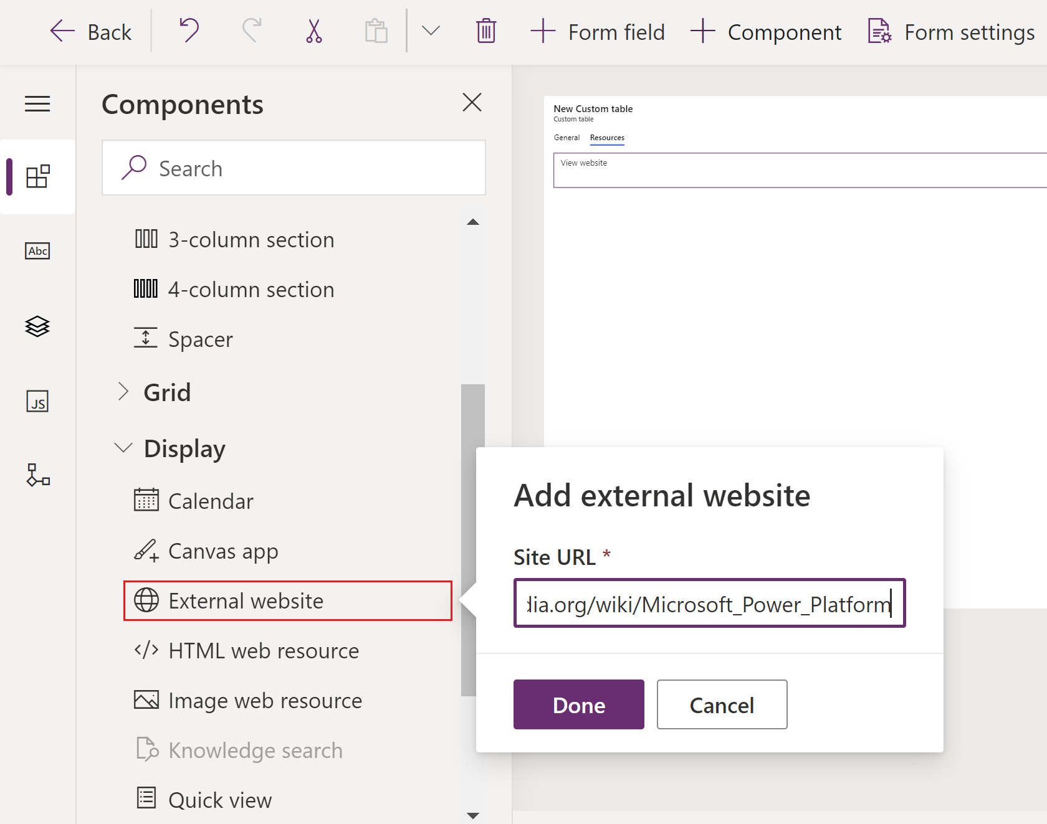The width and height of the screenshot is (1047, 824).
Task: Cancel the Add external website dialog
Action: (721, 704)
